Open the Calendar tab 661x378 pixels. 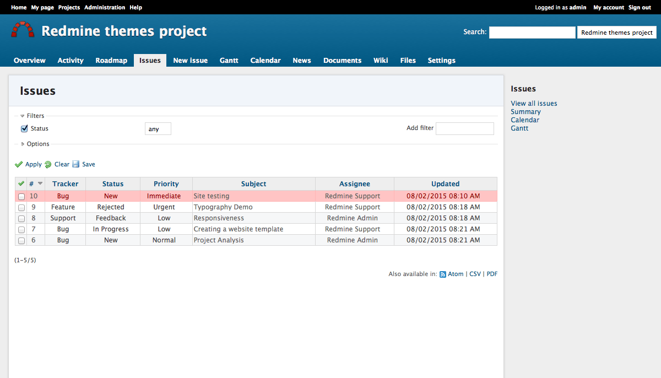266,61
